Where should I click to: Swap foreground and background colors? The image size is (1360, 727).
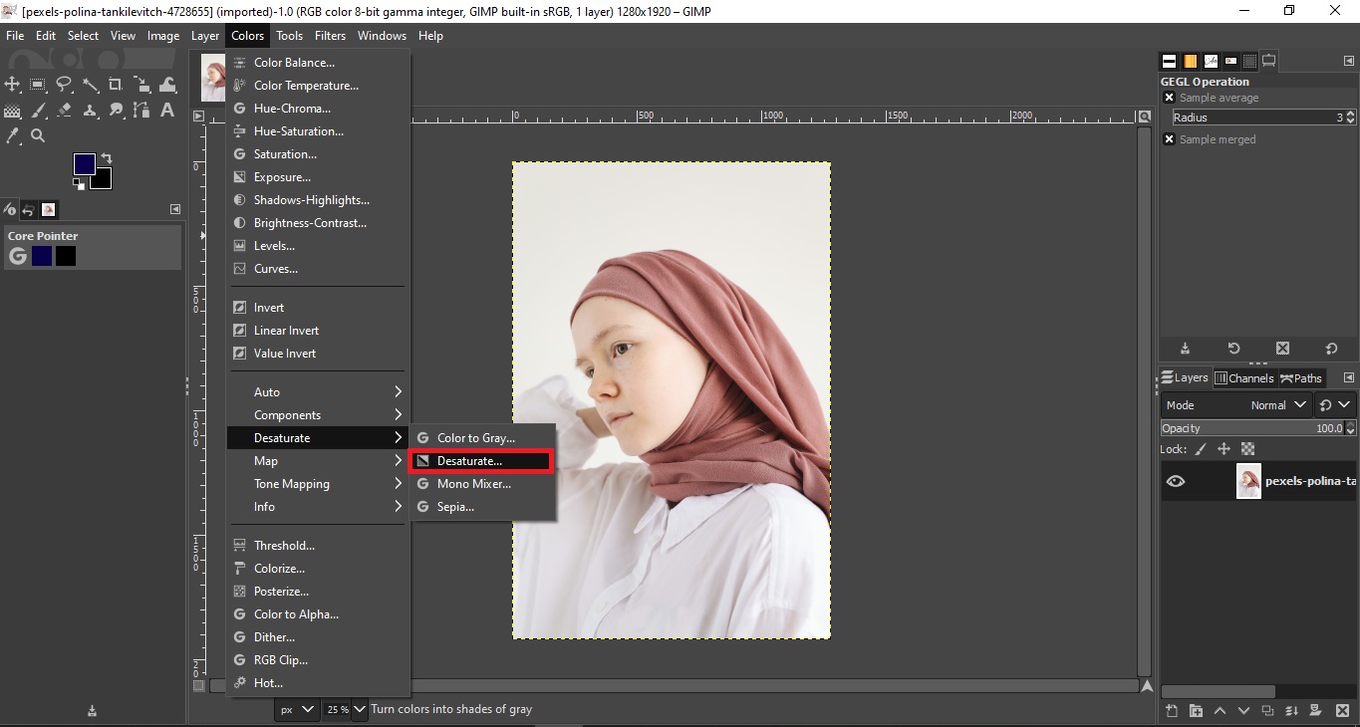(x=106, y=157)
